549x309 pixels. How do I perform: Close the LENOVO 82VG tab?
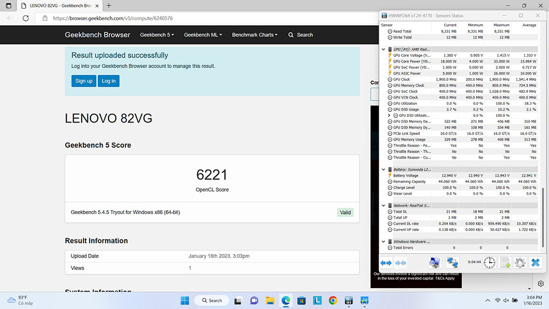[97, 5]
